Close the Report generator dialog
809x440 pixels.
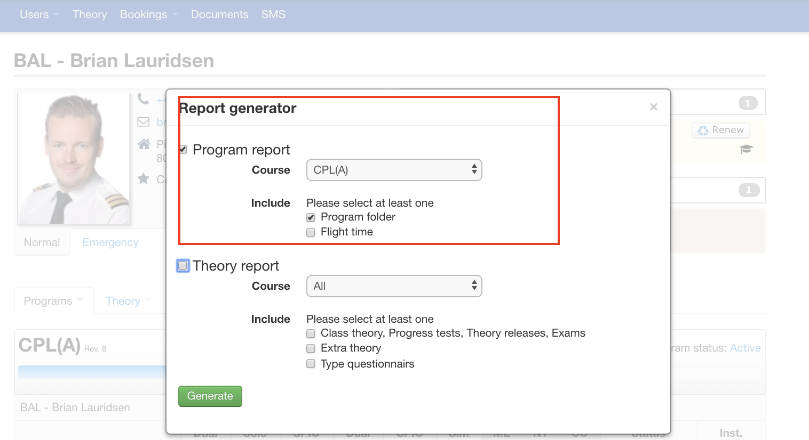pyautogui.click(x=653, y=107)
